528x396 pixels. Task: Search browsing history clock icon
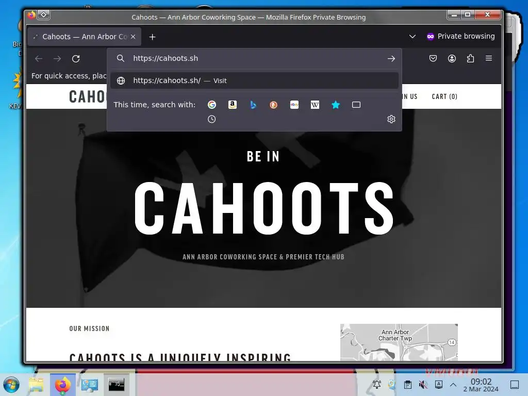click(x=212, y=119)
